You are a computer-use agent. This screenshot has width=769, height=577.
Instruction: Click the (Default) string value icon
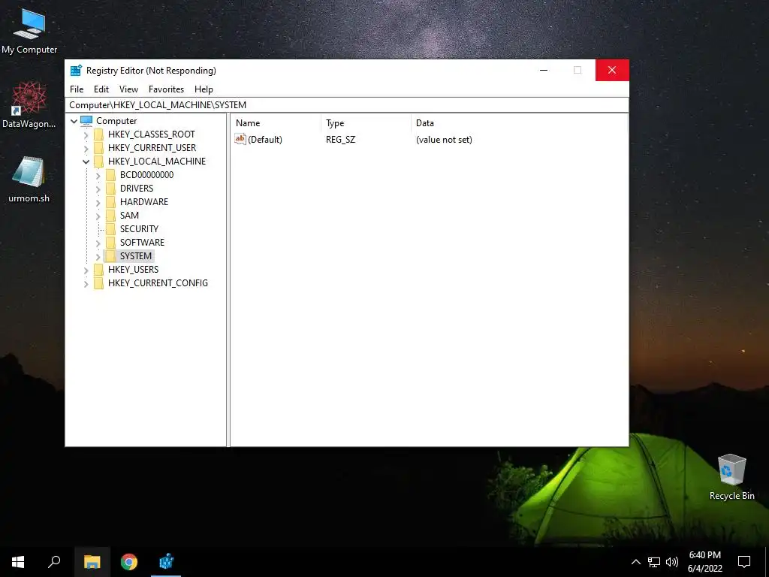(x=240, y=139)
